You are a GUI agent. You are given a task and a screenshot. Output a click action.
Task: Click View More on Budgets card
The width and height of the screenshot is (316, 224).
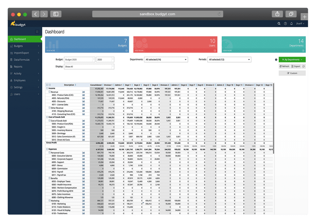pos(51,51)
